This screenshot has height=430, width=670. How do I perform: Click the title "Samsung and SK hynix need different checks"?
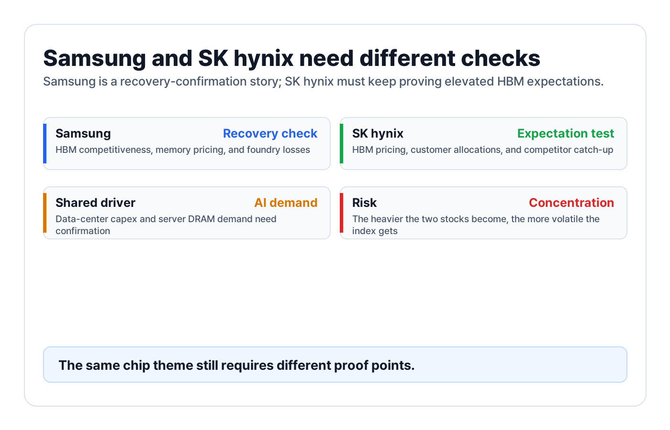tap(291, 58)
